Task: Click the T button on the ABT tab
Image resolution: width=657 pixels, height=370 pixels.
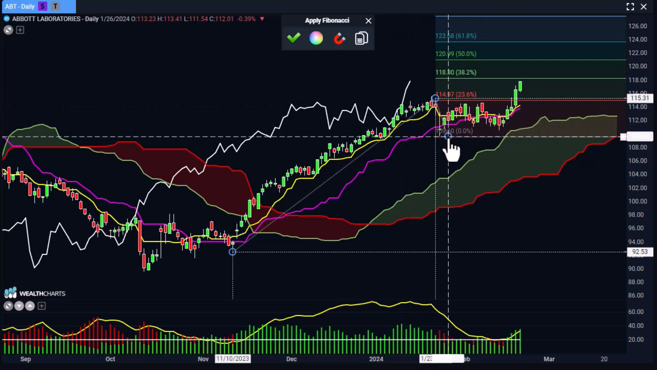Action: (55, 6)
